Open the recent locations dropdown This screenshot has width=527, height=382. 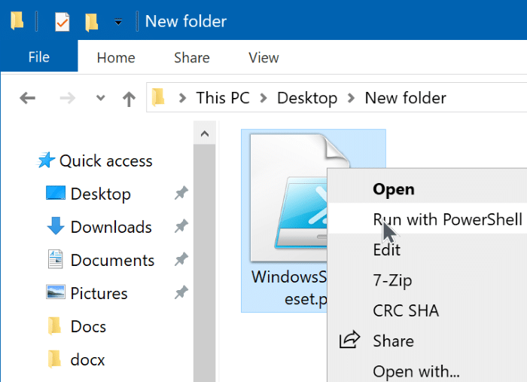tap(100, 98)
